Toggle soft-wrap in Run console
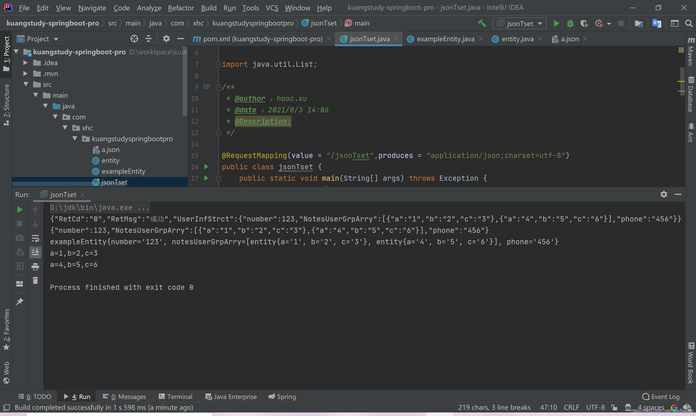This screenshot has height=416, width=696. coord(35,238)
